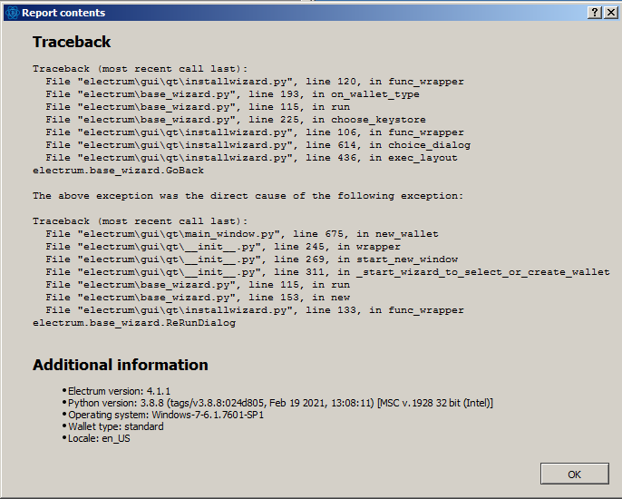Select the 'line 245, in wrapper' line
Viewport: 622px width, 499px height.
pyautogui.click(x=223, y=247)
